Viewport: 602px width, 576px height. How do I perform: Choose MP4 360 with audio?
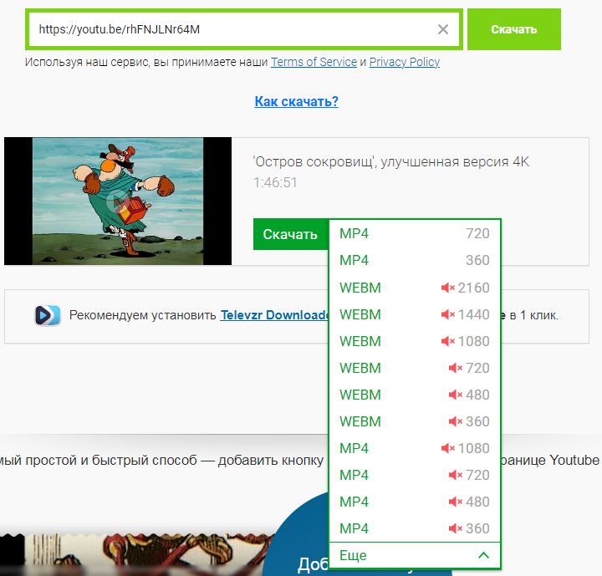(x=415, y=260)
